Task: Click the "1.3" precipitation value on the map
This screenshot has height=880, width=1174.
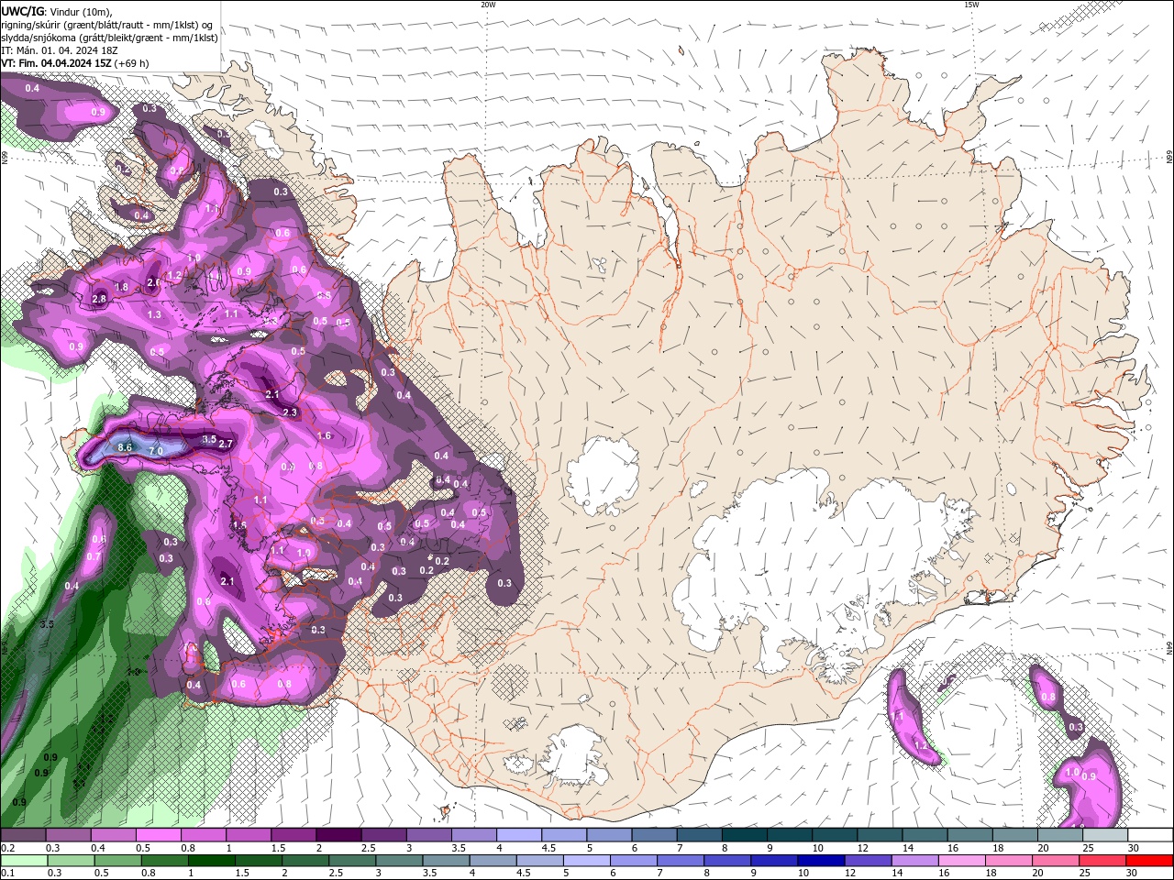Action: pyautogui.click(x=154, y=314)
